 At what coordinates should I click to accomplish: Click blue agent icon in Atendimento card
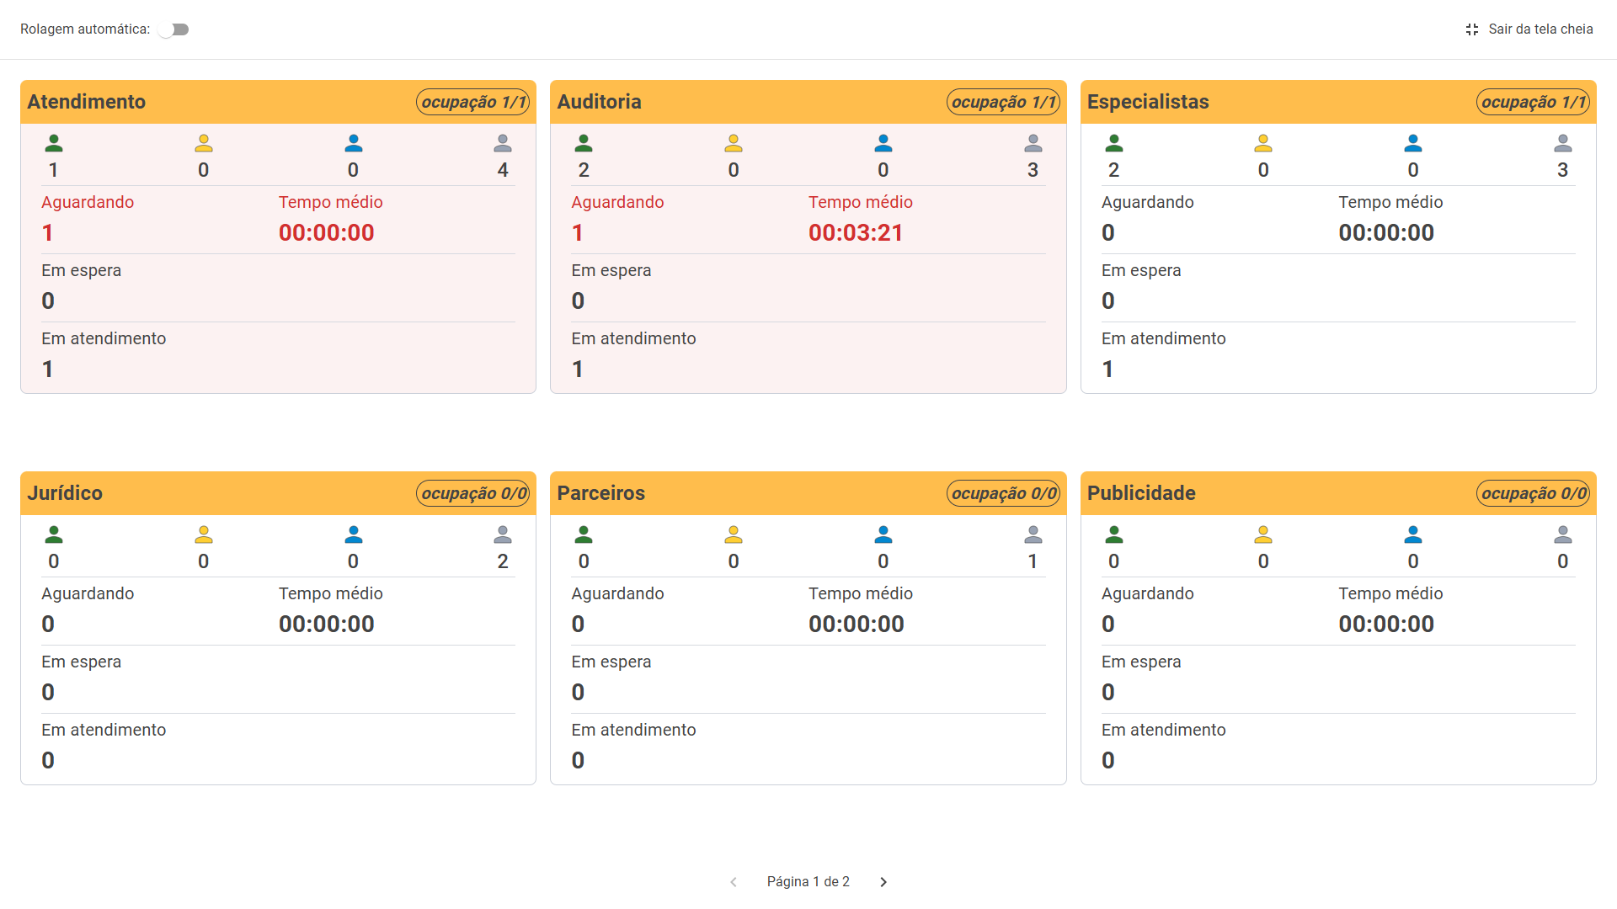pos(354,143)
